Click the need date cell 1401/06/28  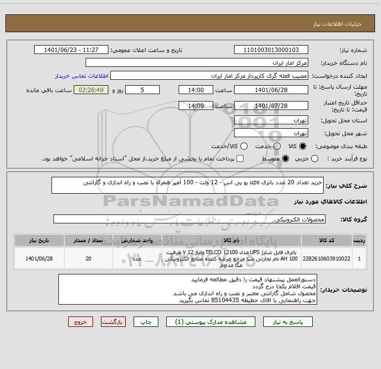point(39,259)
